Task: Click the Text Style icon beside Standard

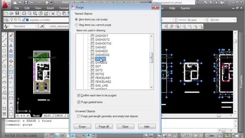Action: coord(6,26)
